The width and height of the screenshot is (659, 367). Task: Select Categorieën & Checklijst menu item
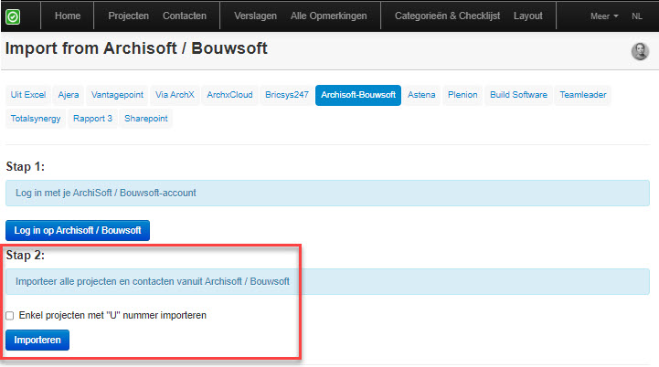pyautogui.click(x=445, y=16)
